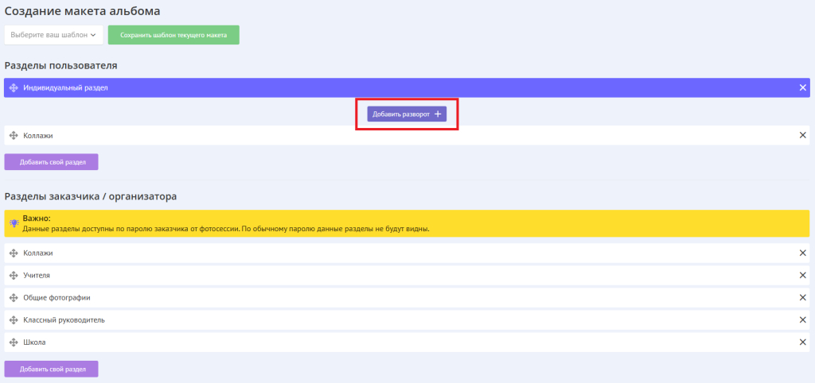Delete the "Школа" section with X
The height and width of the screenshot is (383, 815).
coord(802,342)
